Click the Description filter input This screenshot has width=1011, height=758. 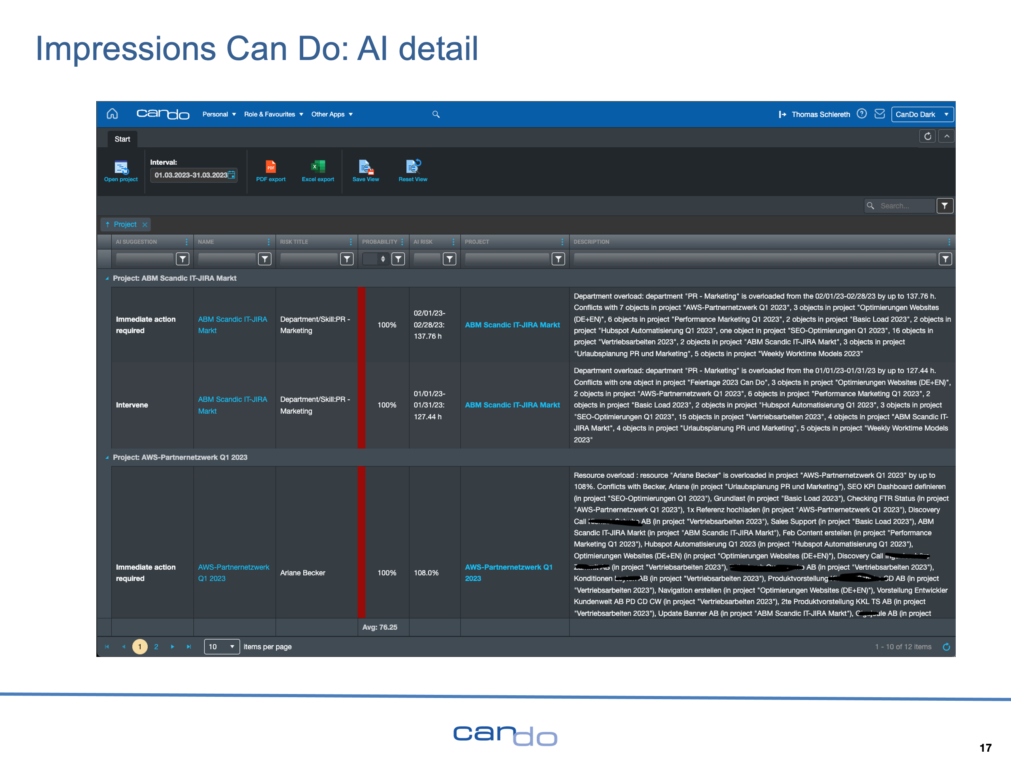point(755,259)
